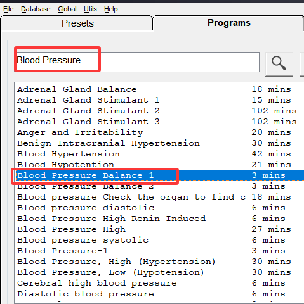Select Blood Pressure, Low (Hypotension) program
304x304 pixels.
160,272
